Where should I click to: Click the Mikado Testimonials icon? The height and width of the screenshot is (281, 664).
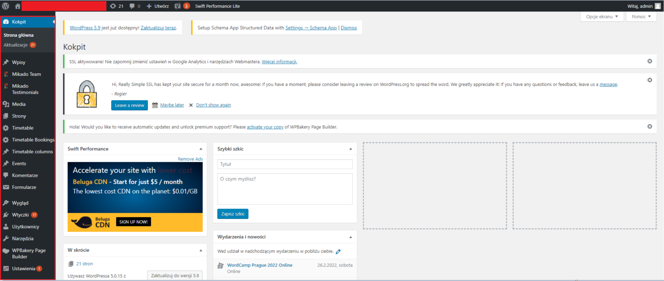click(x=6, y=86)
